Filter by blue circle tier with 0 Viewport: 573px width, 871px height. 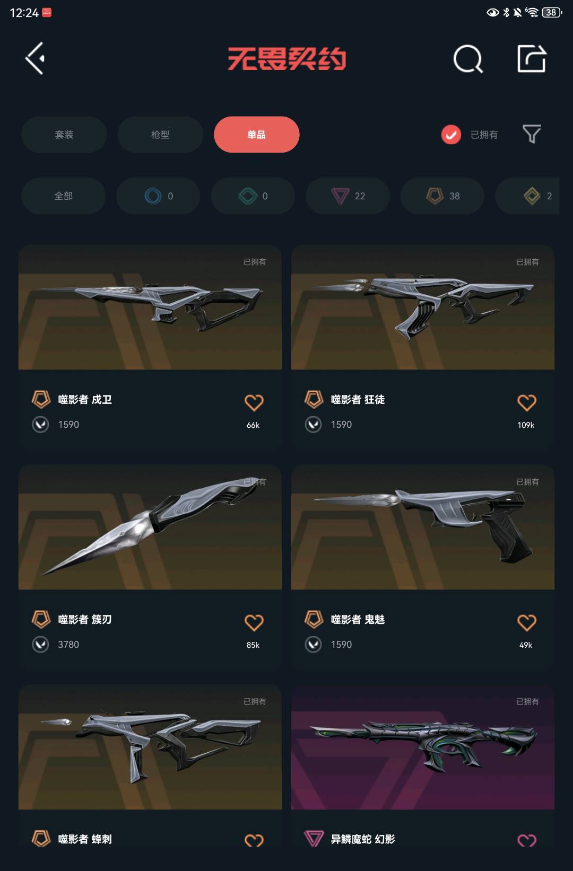pos(158,196)
